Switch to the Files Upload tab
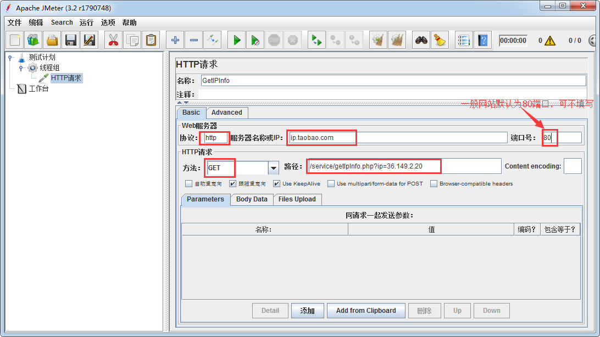Viewport: 600px width, 337px height. (297, 199)
